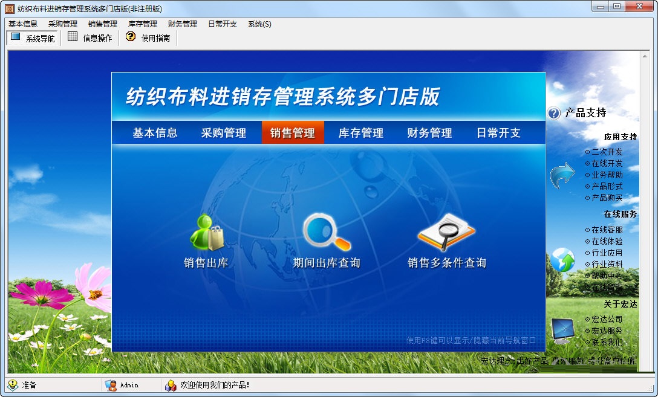Click the Admin user name in status bar
Screen dimensions: 658x397
pos(129,385)
